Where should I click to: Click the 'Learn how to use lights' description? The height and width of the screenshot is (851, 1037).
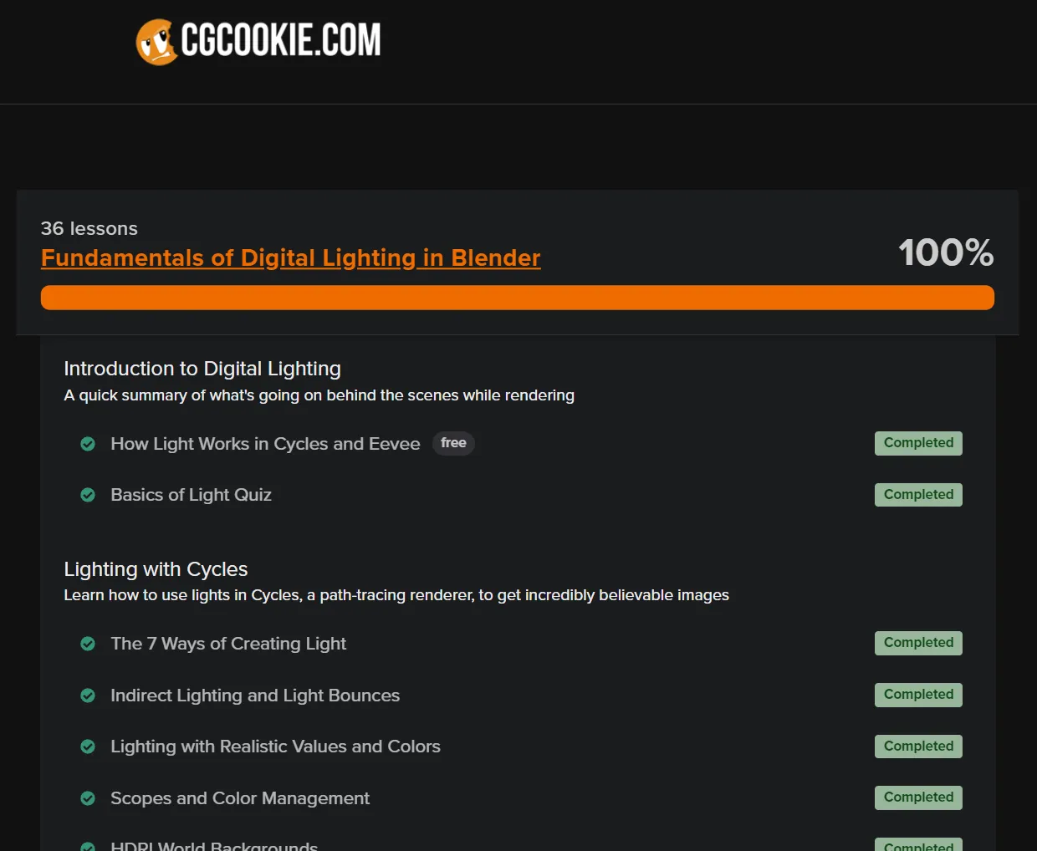click(396, 595)
